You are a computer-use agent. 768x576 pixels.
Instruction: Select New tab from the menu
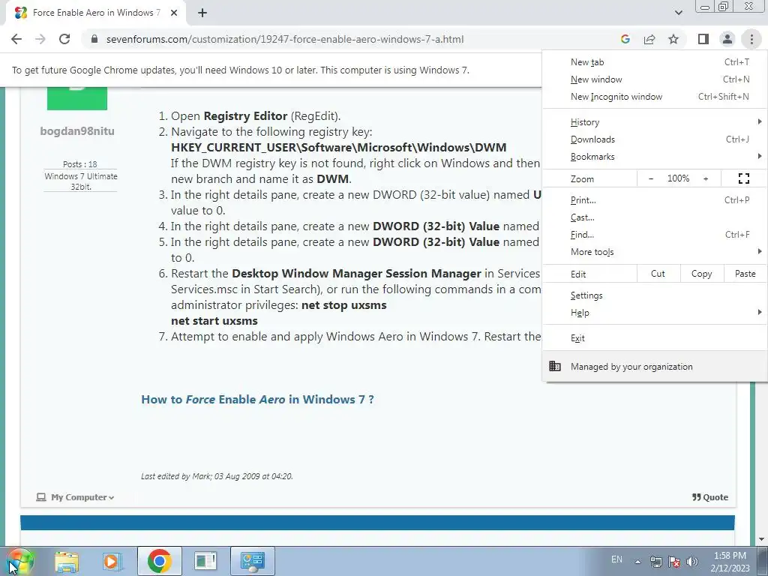[655, 61]
